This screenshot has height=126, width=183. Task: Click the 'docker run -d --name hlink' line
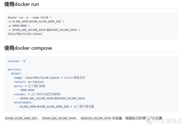click(x=30, y=17)
